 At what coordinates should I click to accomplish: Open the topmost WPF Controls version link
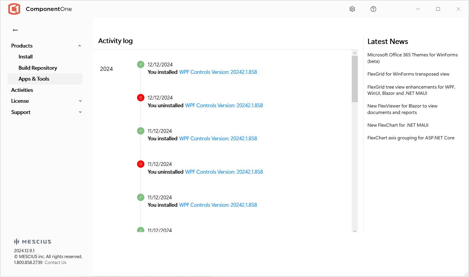218,72
